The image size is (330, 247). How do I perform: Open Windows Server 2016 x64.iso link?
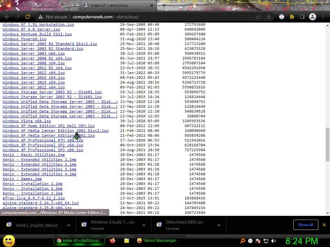(34, 78)
